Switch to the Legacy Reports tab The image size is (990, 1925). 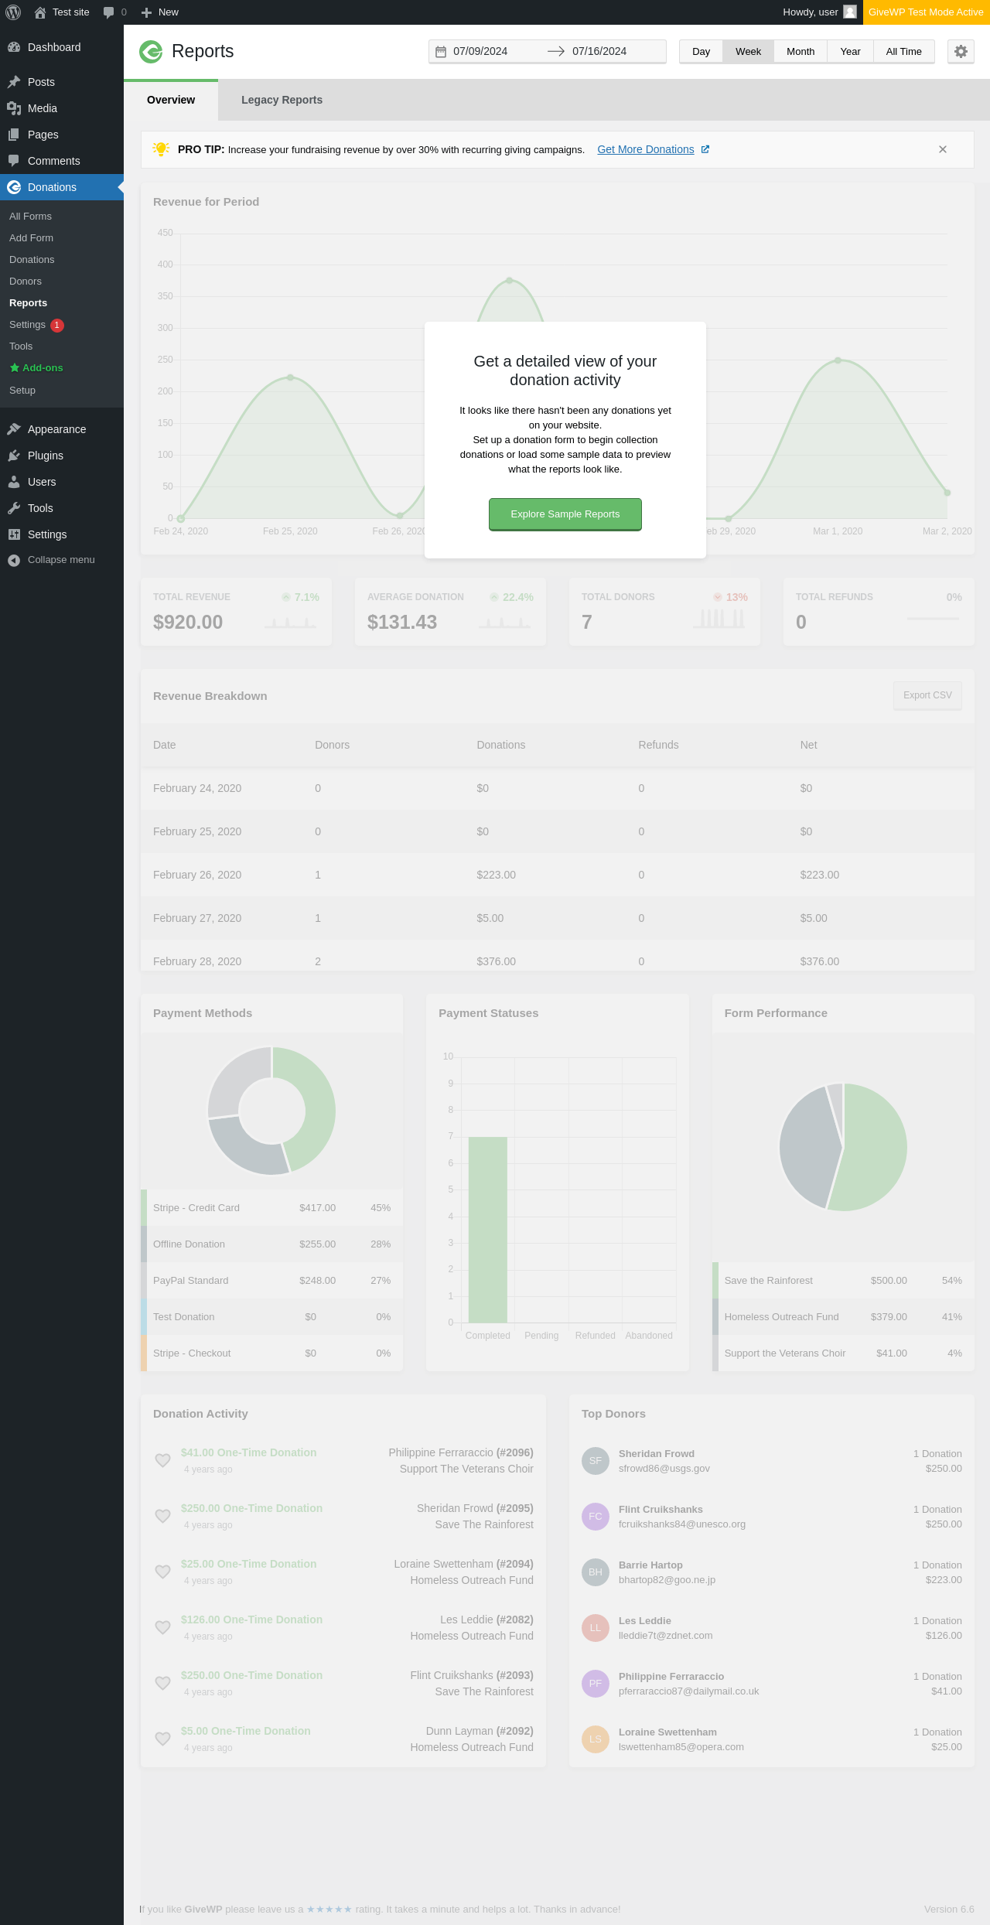(x=282, y=100)
